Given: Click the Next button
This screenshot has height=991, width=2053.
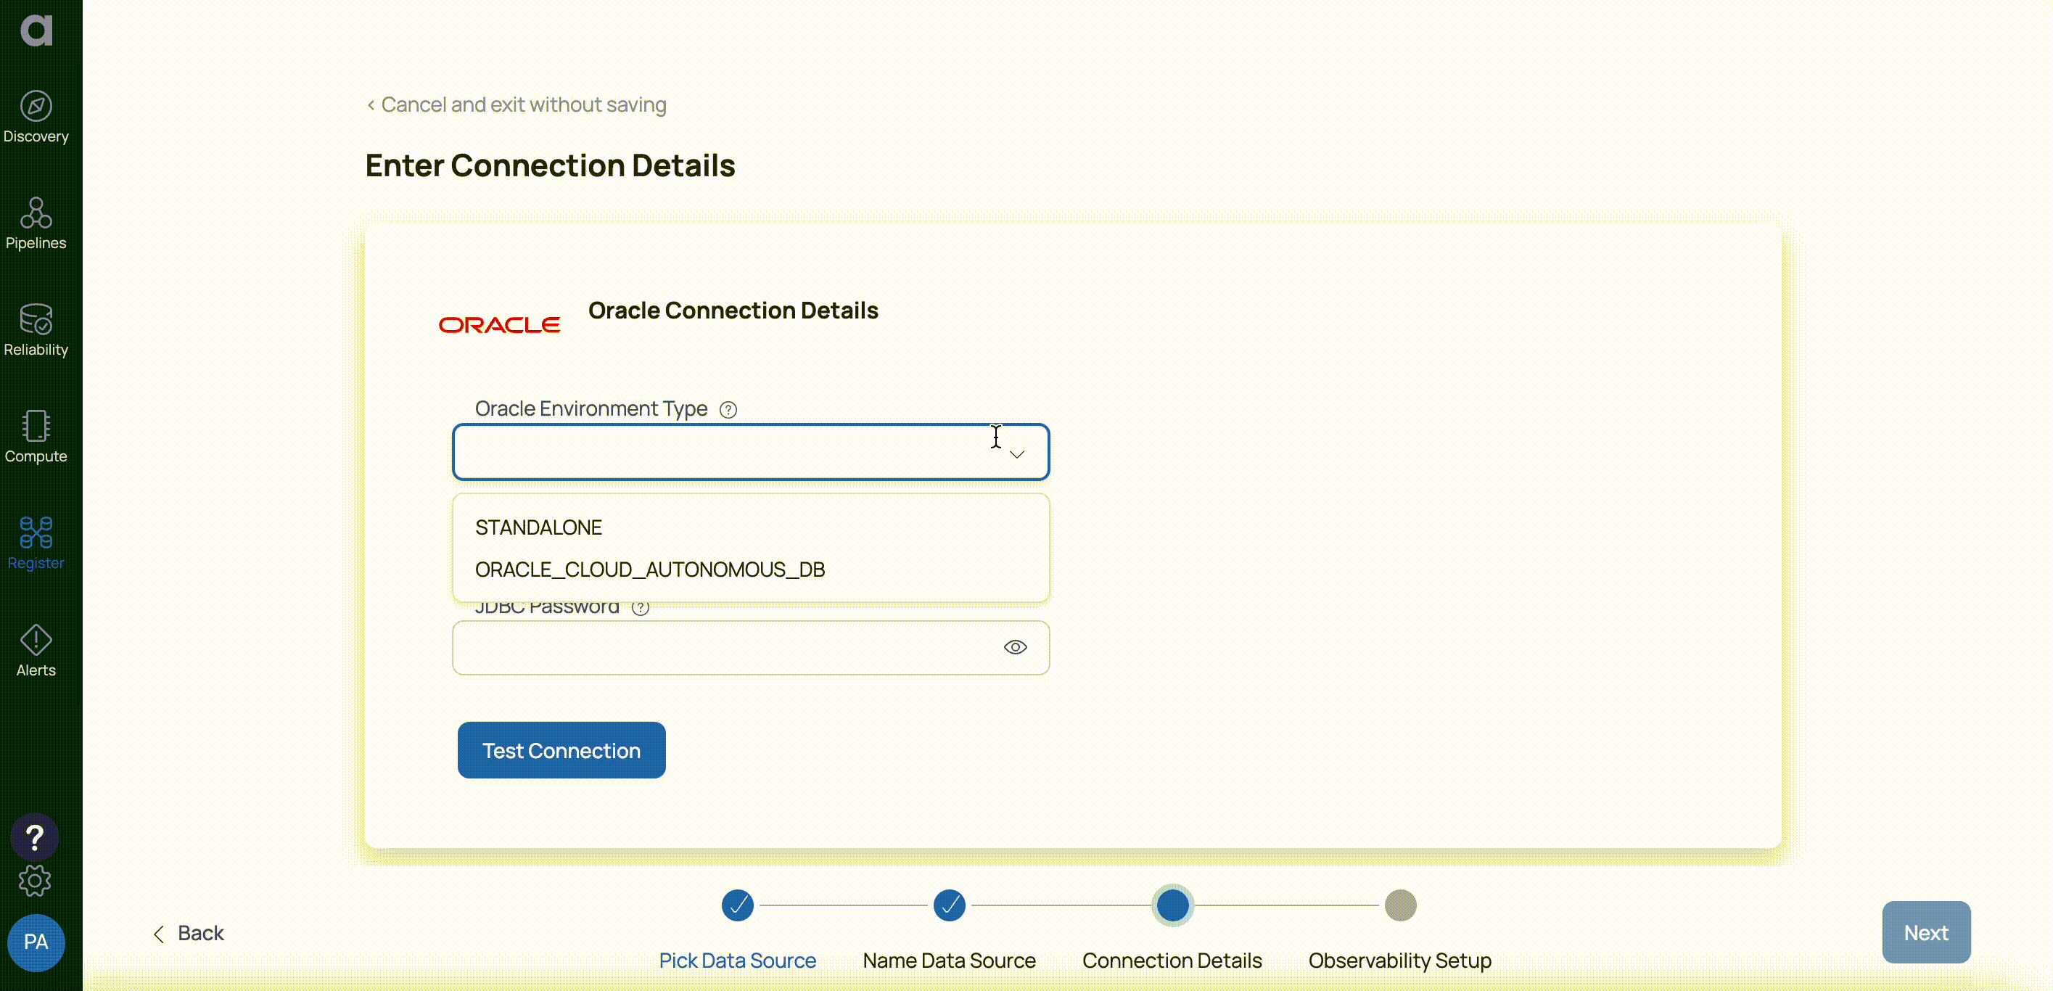Looking at the screenshot, I should pos(1926,933).
